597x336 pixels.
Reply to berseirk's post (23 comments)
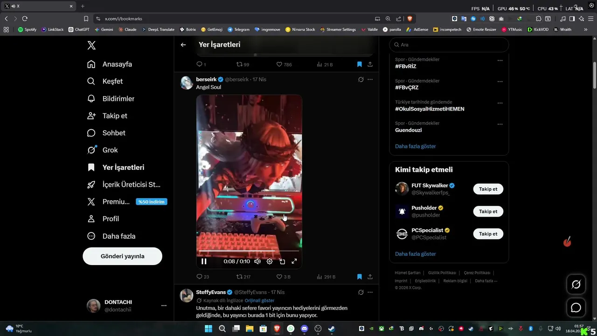click(x=202, y=277)
